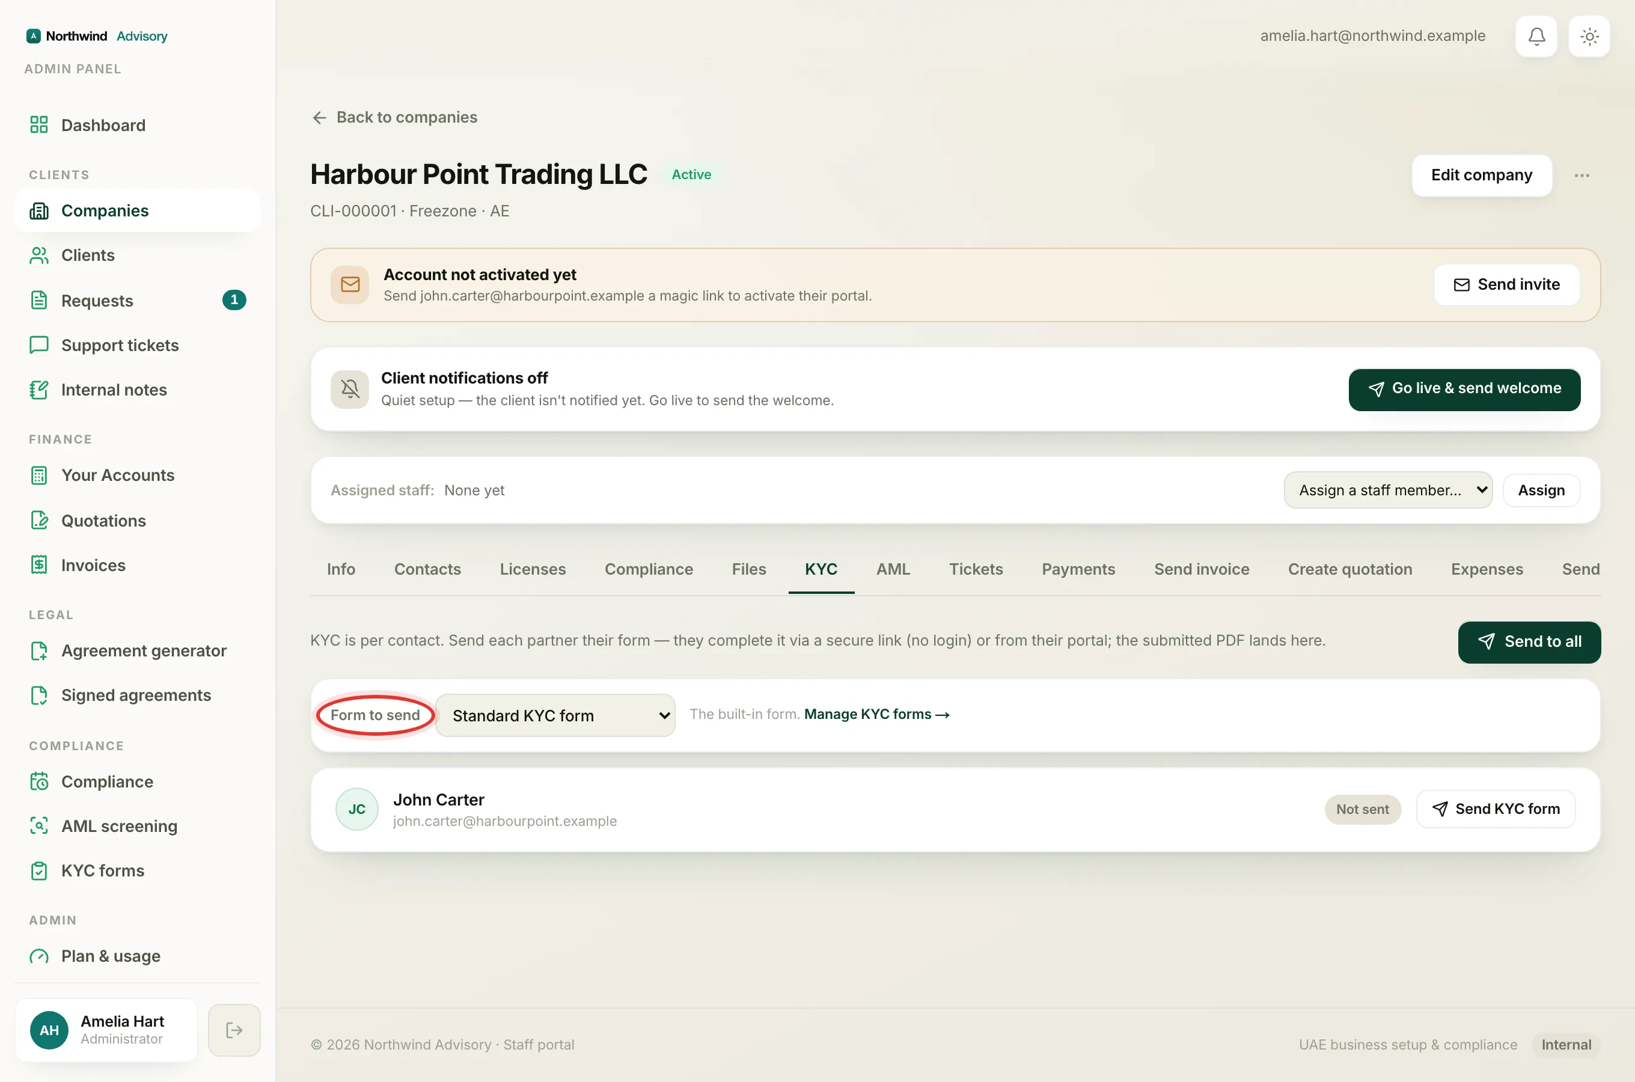The height and width of the screenshot is (1082, 1635).
Task: Select the KYC tab
Action: pos(821,569)
